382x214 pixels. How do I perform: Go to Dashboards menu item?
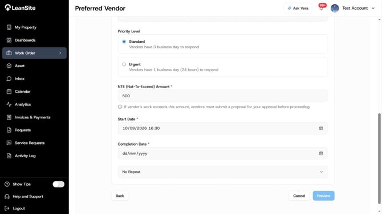coord(34,40)
